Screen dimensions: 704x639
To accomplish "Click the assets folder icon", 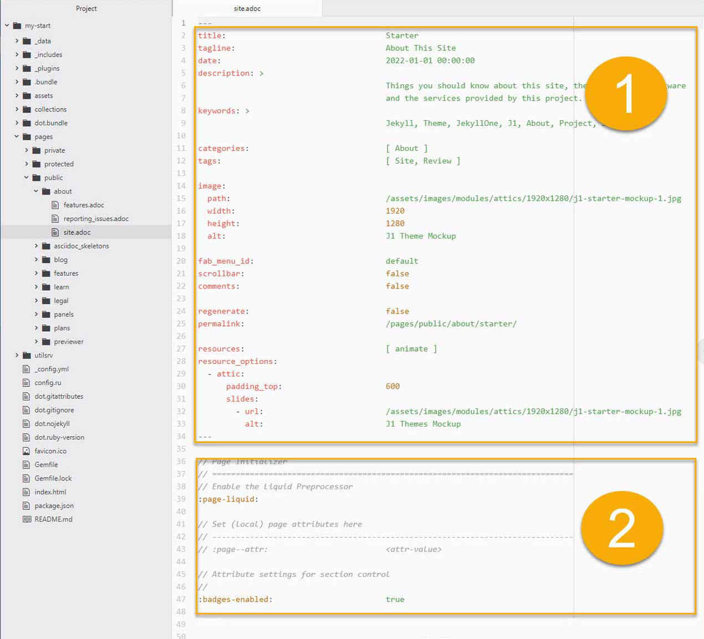I will [27, 95].
